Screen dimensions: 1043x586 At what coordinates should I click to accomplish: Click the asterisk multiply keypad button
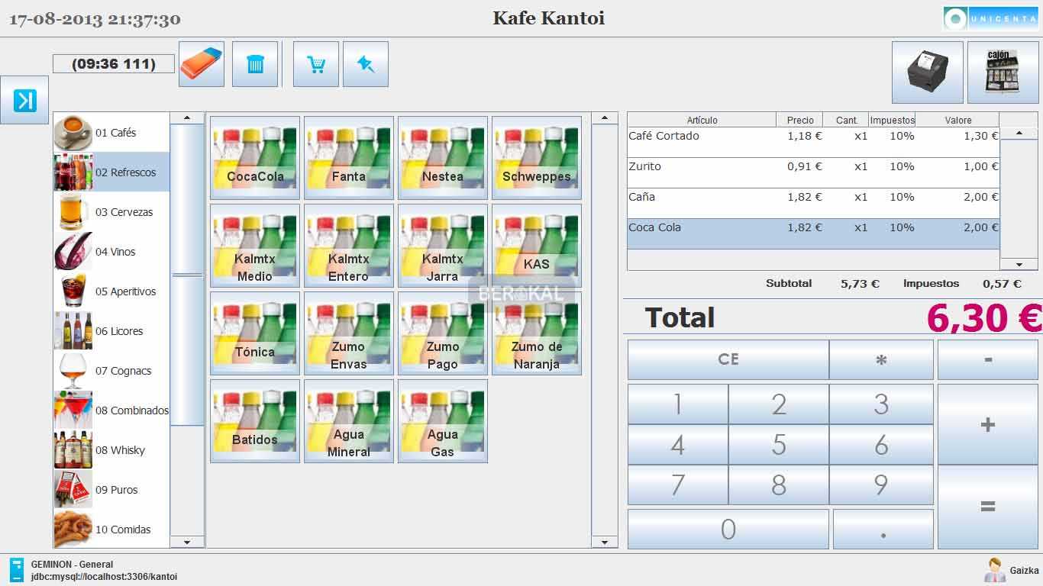881,359
